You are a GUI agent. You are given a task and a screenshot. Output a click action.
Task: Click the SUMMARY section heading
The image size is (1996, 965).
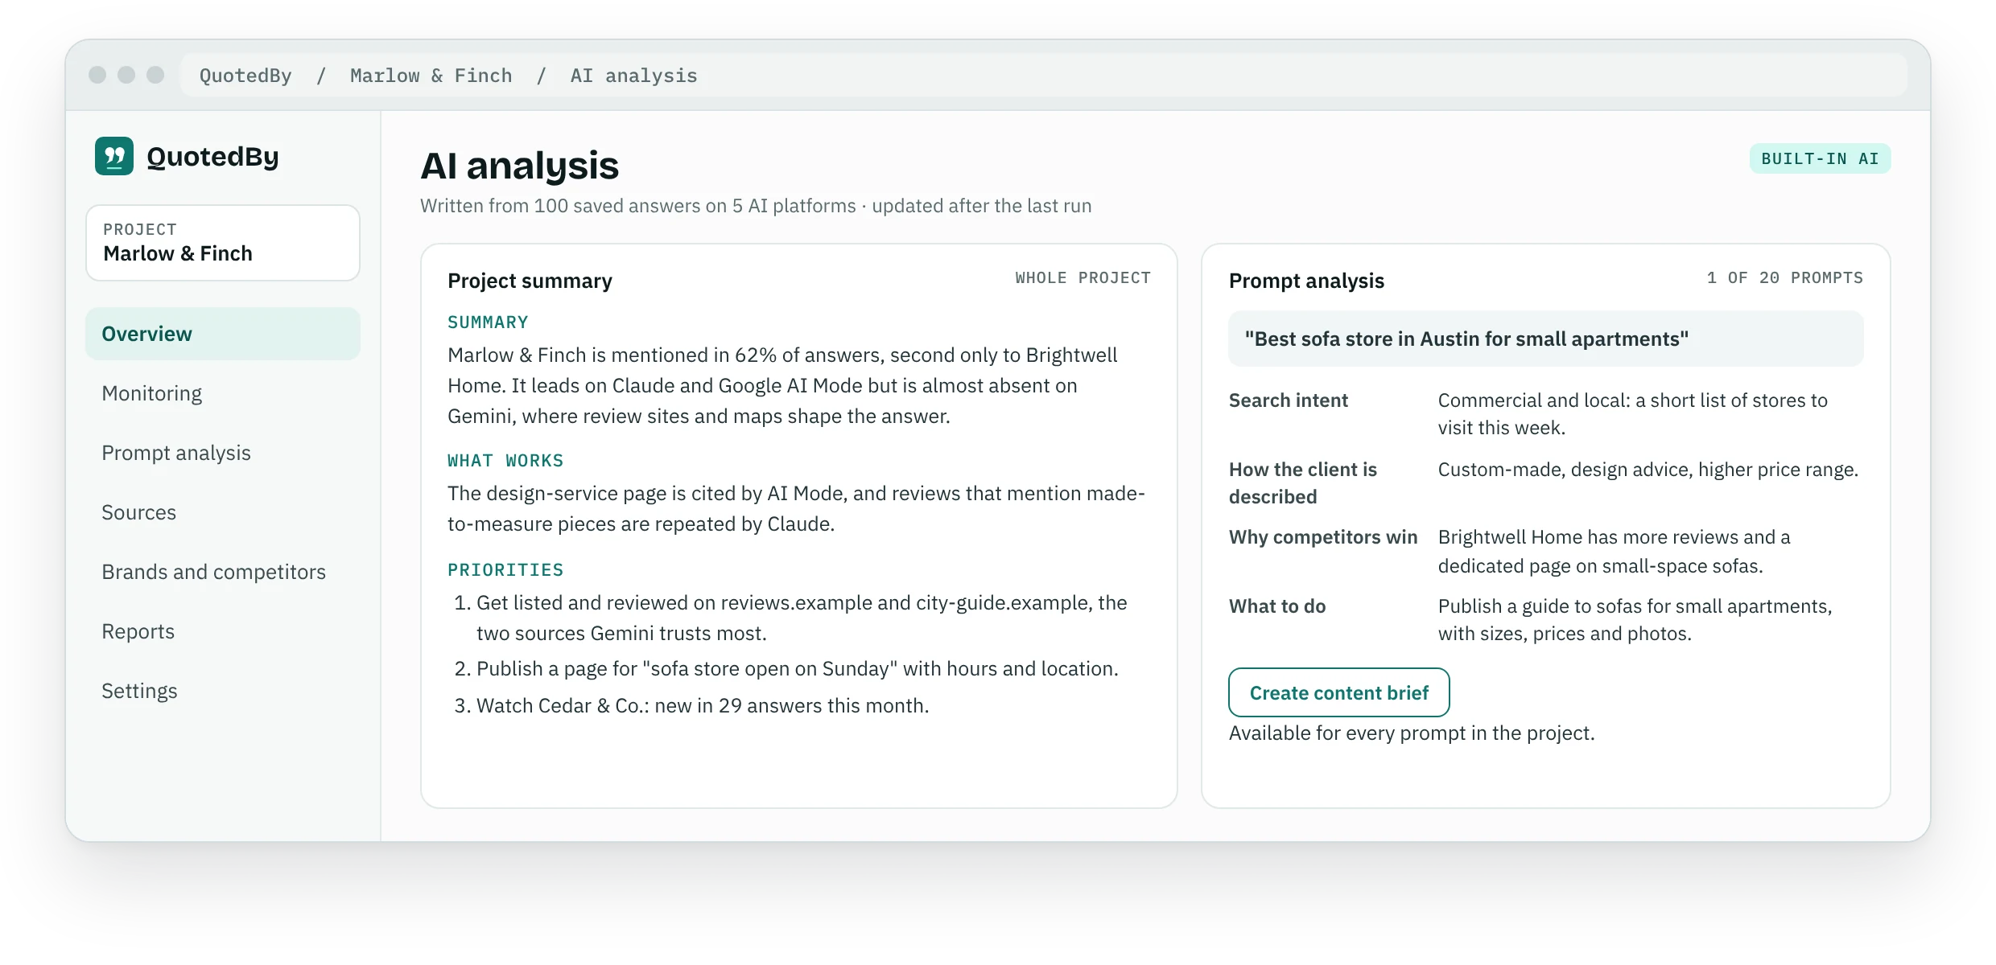tap(488, 322)
